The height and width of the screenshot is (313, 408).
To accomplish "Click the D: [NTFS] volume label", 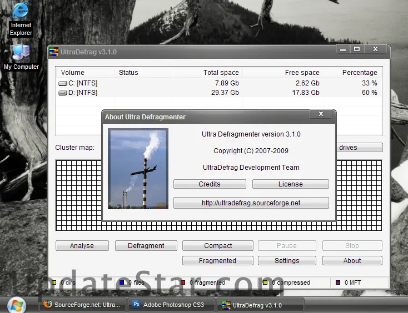I will click(x=83, y=93).
